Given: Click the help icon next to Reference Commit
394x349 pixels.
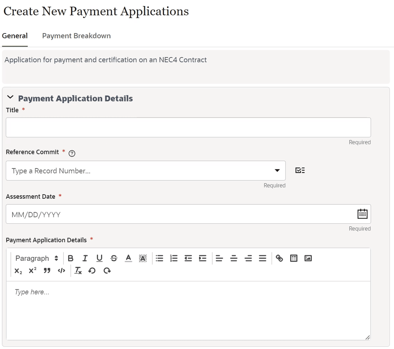Looking at the screenshot, I should click(x=72, y=153).
